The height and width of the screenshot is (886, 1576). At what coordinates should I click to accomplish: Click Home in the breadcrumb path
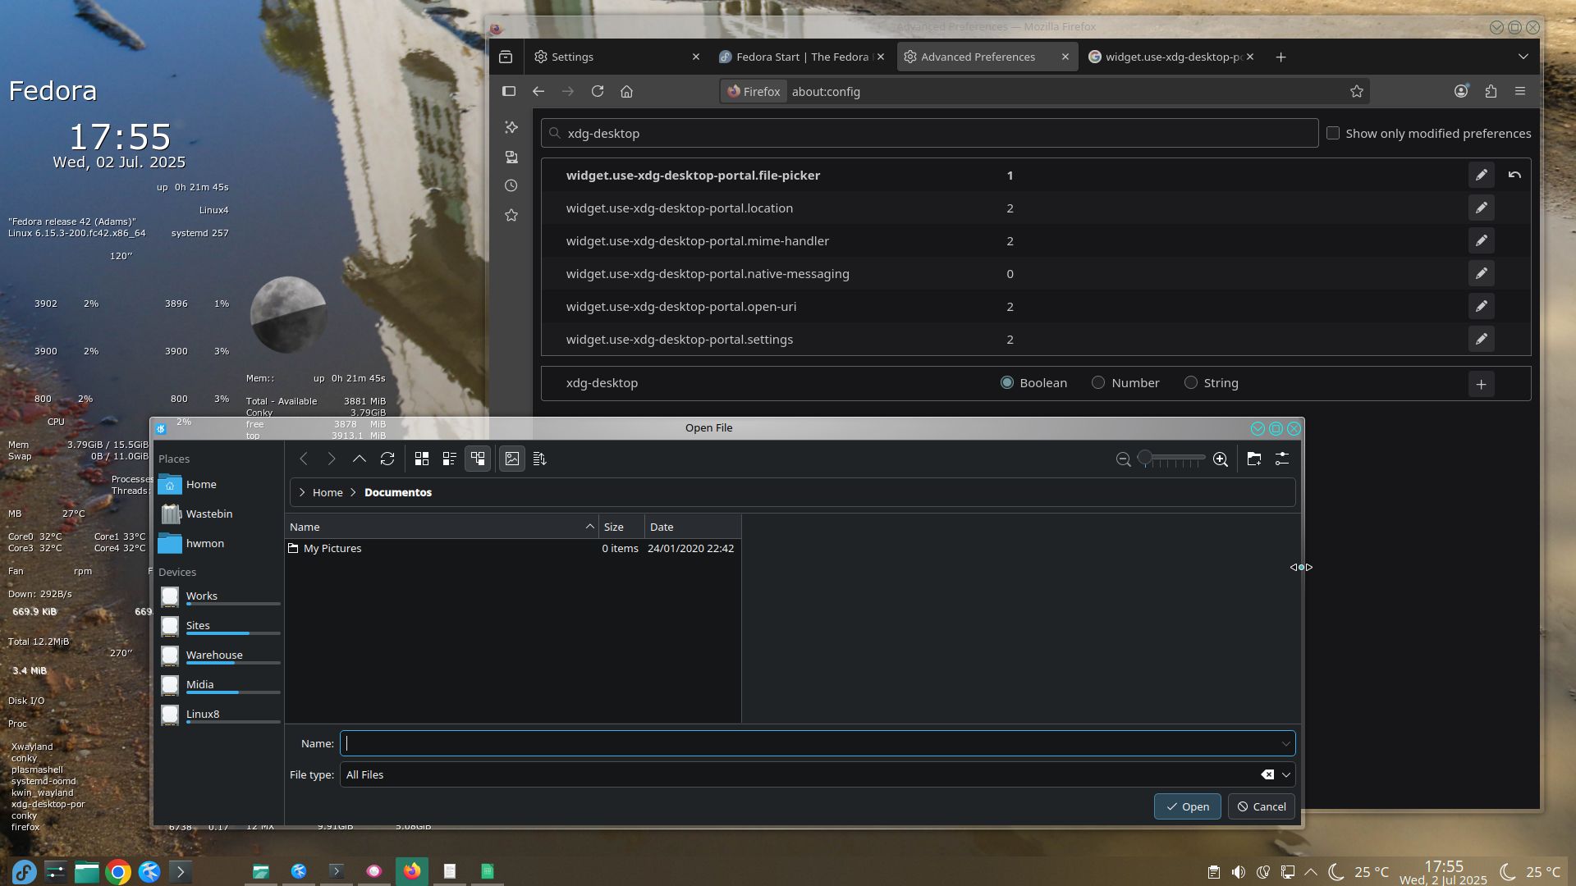[328, 492]
